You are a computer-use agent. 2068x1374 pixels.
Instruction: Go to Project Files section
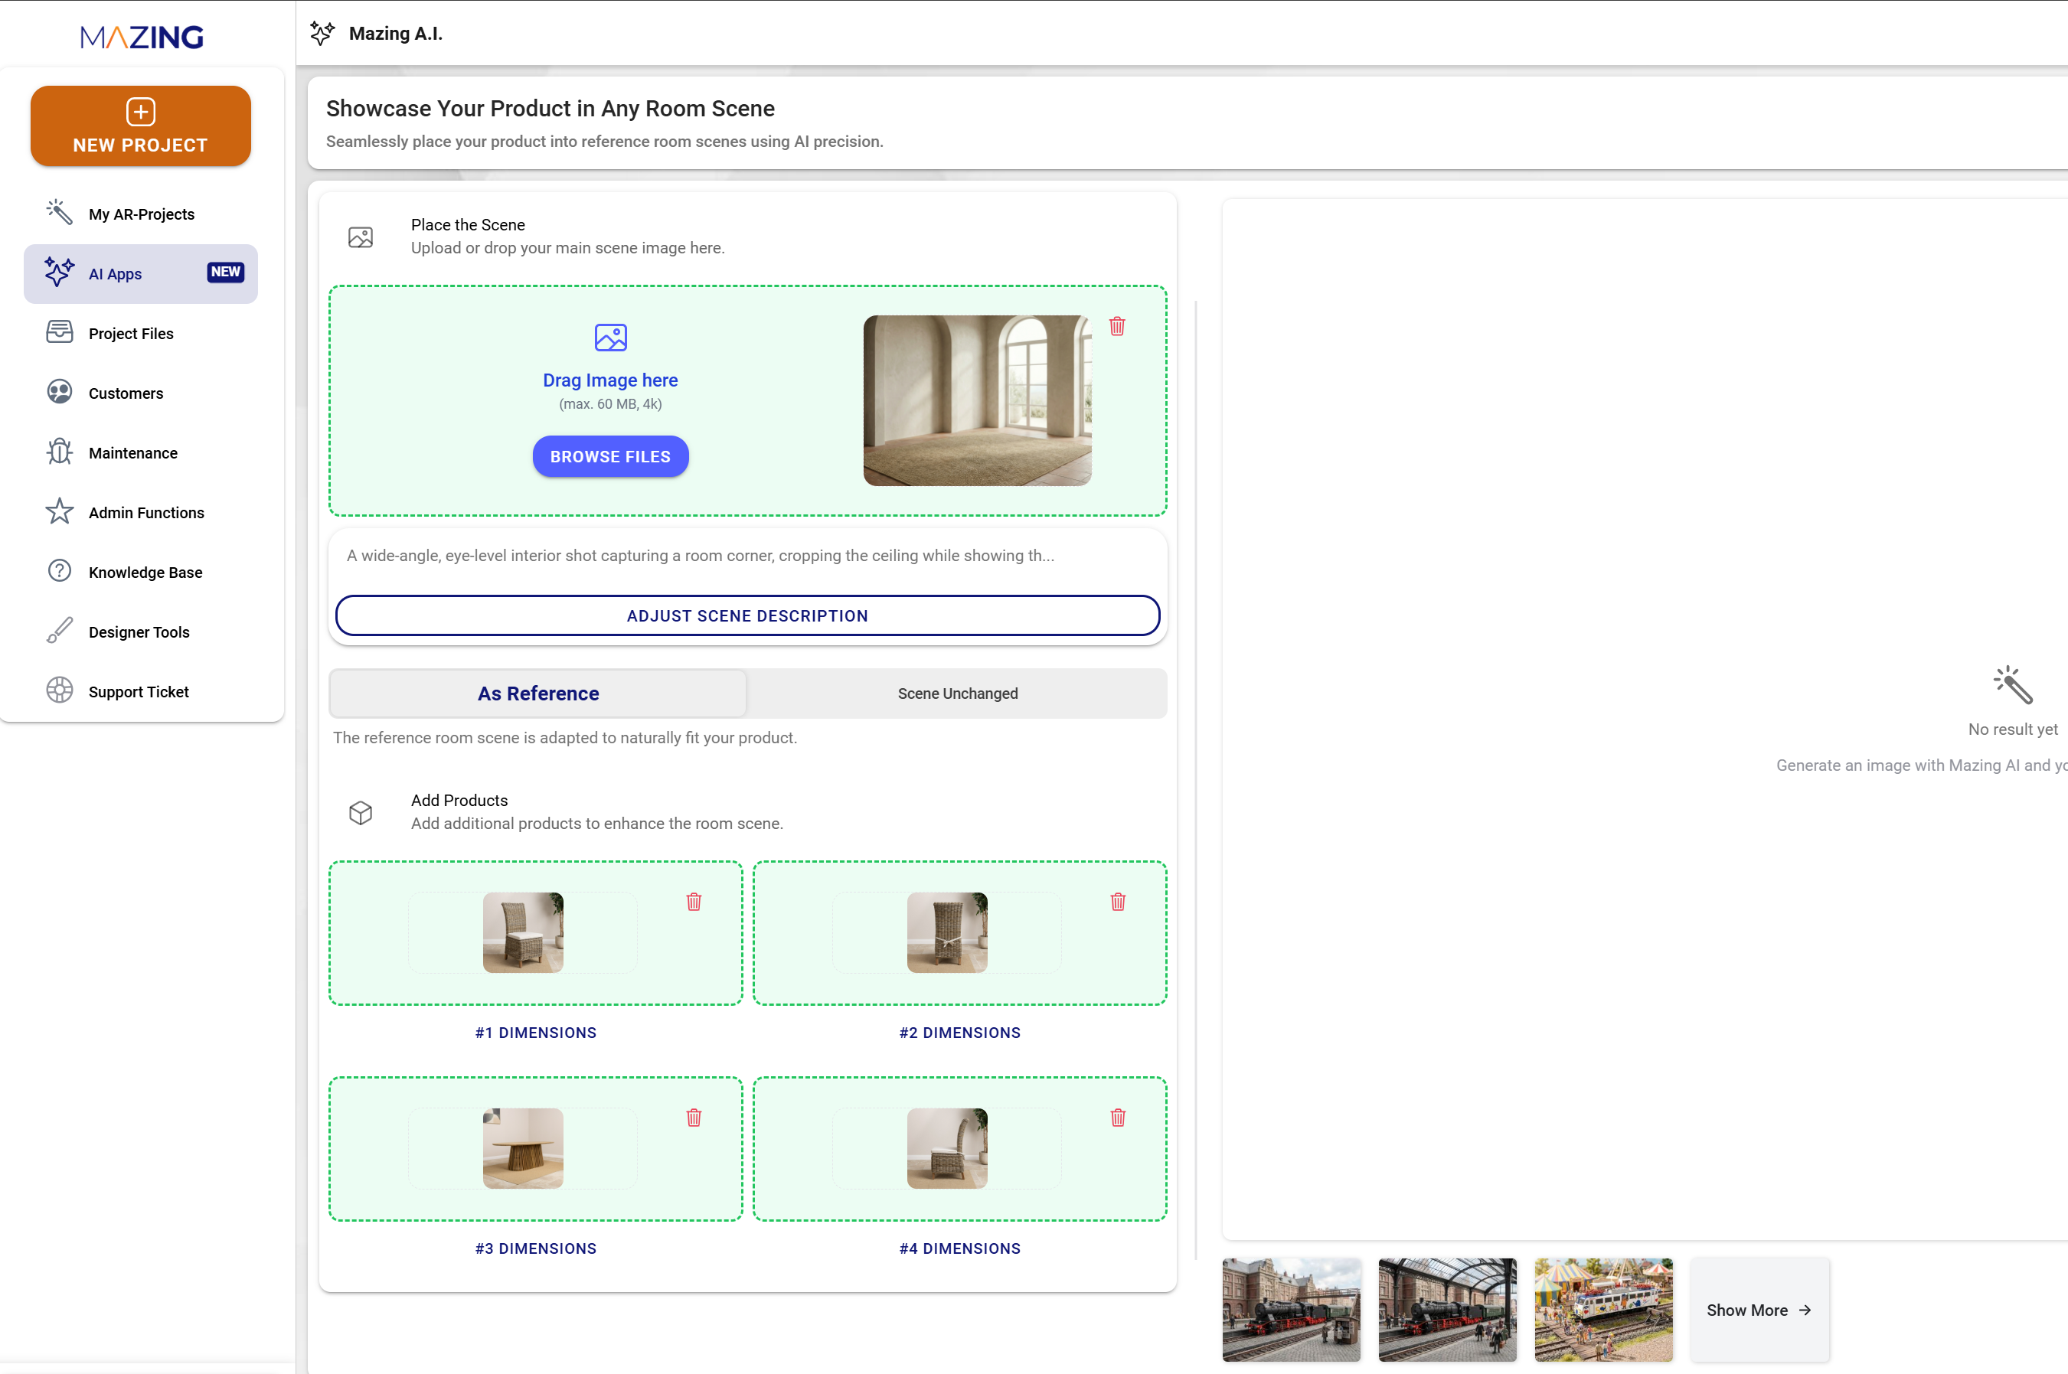pos(131,333)
